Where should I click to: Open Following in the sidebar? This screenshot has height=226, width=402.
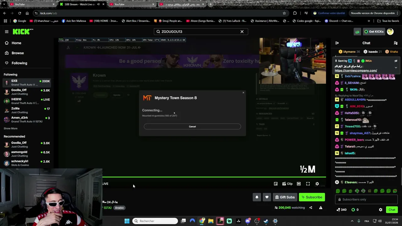pyautogui.click(x=19, y=63)
